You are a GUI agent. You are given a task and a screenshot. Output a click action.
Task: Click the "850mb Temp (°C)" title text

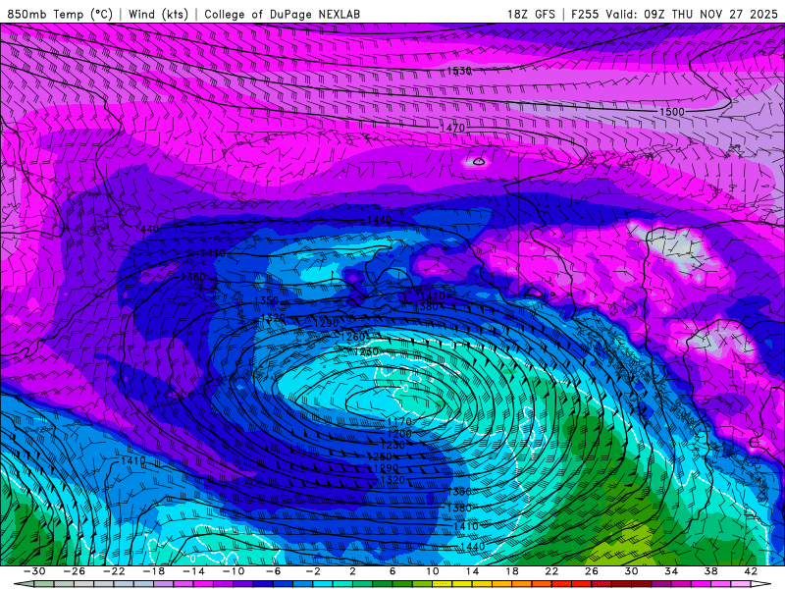(x=60, y=14)
